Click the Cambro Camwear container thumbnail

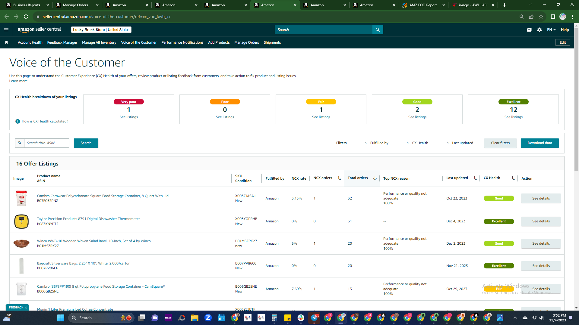[x=21, y=198]
